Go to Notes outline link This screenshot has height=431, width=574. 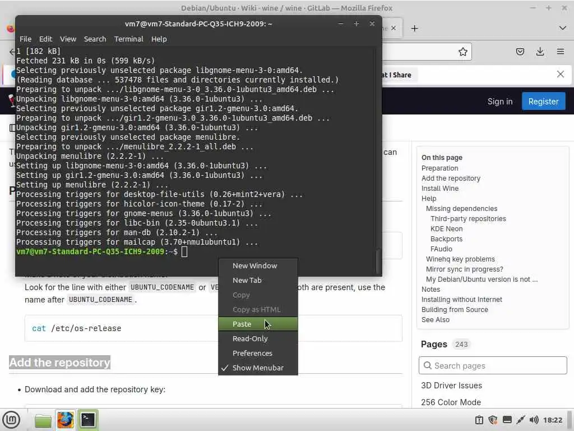pos(430,289)
